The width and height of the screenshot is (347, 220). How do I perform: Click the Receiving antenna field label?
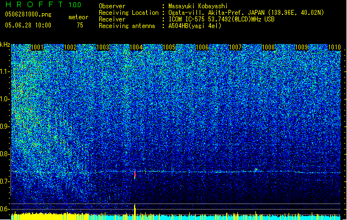click(x=127, y=26)
